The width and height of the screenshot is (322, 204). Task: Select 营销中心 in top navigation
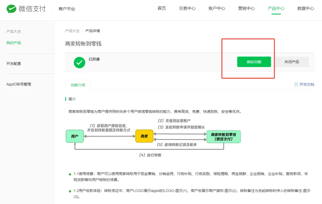coord(246,8)
